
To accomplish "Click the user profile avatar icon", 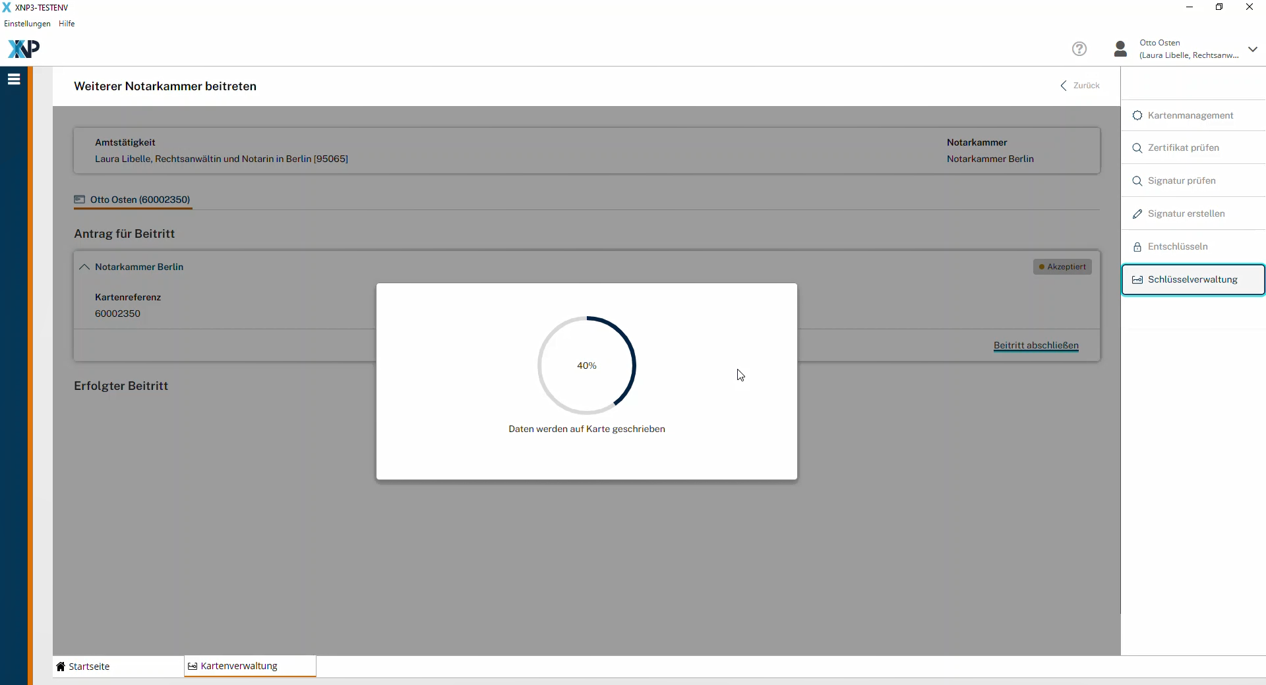I will (1120, 49).
